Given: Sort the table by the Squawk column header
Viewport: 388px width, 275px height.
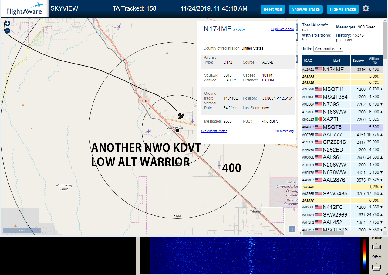Looking at the screenshot, I should 358,61.
